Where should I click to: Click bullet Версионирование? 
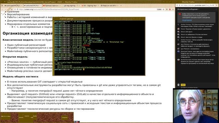pyautogui.click(x=18, y=14)
